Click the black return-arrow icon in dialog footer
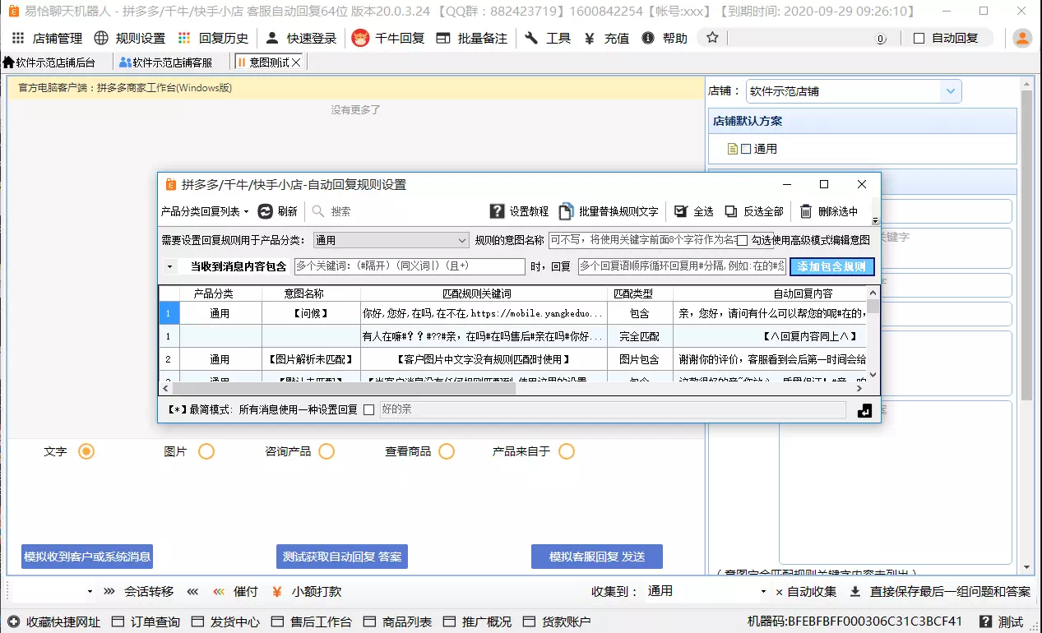The width and height of the screenshot is (1042, 633). tap(864, 410)
